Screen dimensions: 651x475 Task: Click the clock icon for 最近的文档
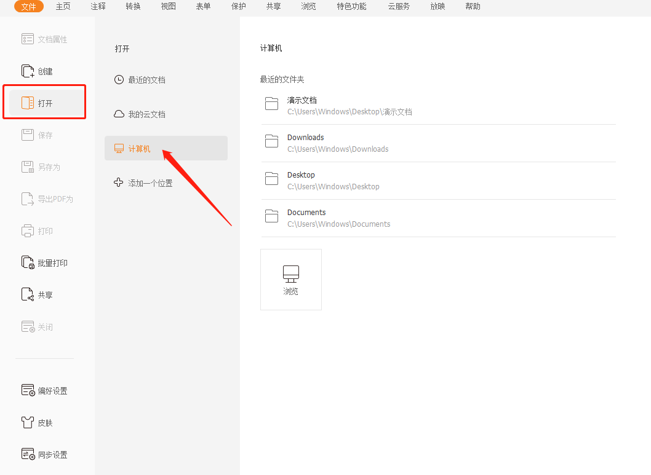click(x=119, y=80)
